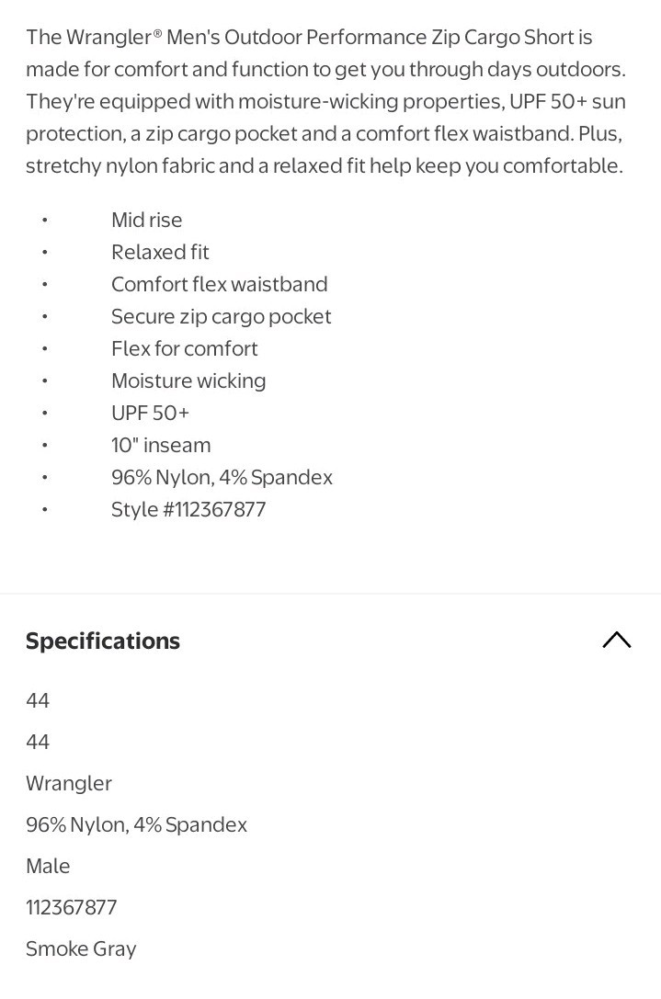Click the 112367877 style number specification
661x999 pixels.
[72, 907]
